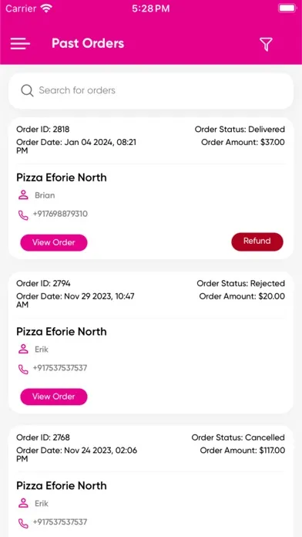Tap the battery indicator icon
The height and width of the screenshot is (537, 302).
coord(287,8)
